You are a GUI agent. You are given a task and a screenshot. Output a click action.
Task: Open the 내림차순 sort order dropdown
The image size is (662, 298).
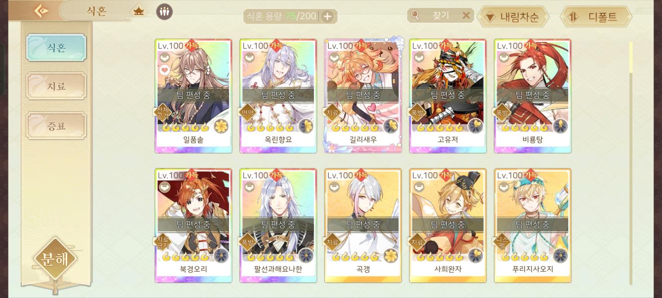(513, 17)
